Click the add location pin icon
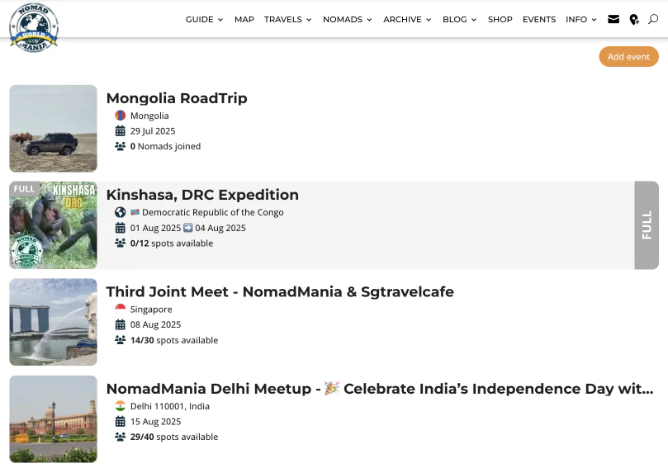This screenshot has width=668, height=468. pos(634,19)
